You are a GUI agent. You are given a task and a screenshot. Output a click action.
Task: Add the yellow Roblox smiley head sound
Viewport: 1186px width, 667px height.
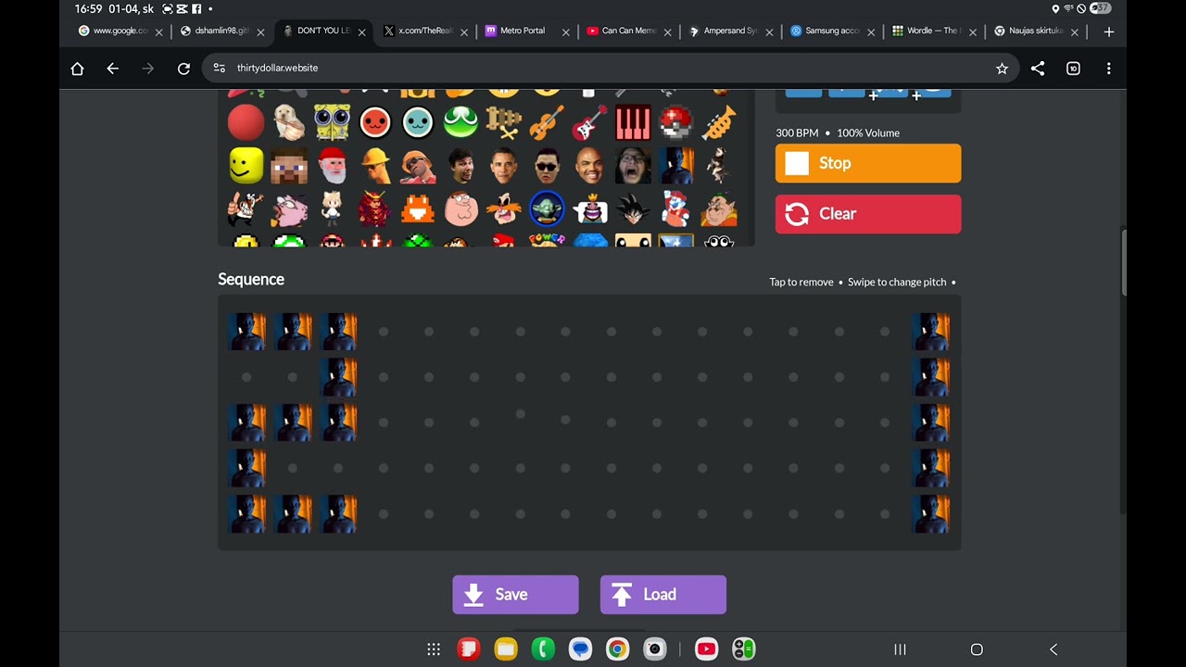click(246, 166)
